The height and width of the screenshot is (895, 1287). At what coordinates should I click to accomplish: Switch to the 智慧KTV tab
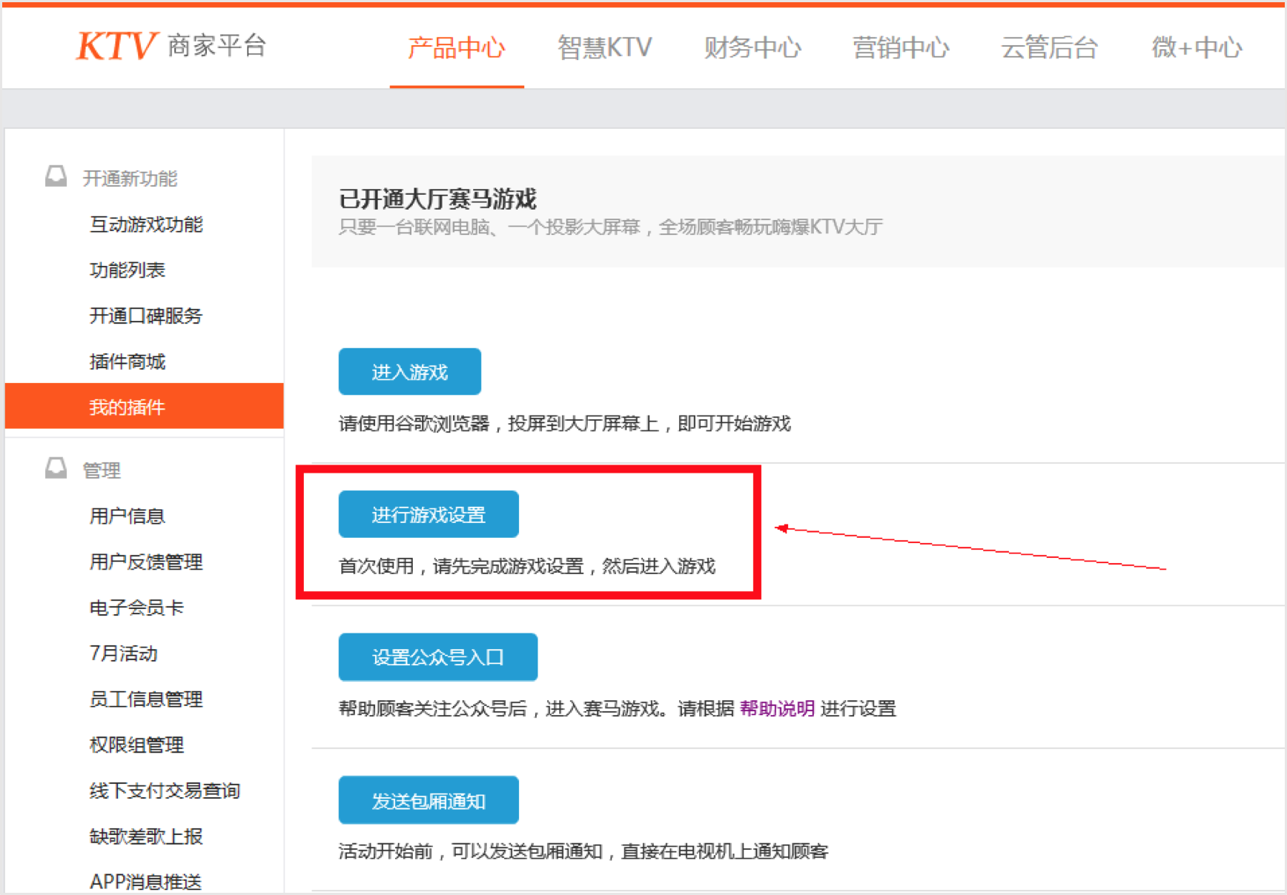click(604, 48)
